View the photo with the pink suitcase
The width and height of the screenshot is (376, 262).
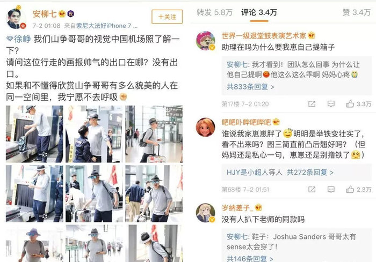pos(154,134)
